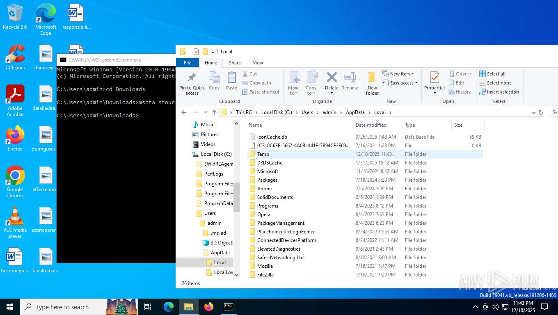This screenshot has height=315, width=558.
Task: Go back with Explorer back arrow
Action: click(184, 112)
